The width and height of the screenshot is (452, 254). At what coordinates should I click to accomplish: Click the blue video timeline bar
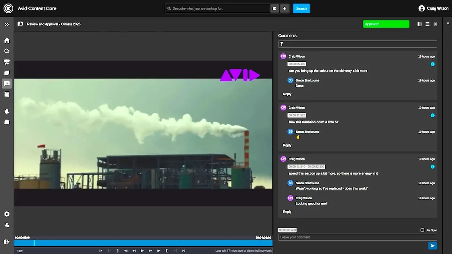coord(143,243)
